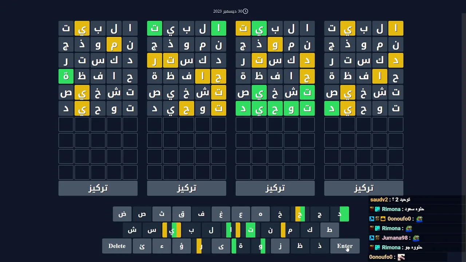The image size is (466, 262).
Task: Tap the ف key on the keyboard
Action: pyautogui.click(x=201, y=214)
